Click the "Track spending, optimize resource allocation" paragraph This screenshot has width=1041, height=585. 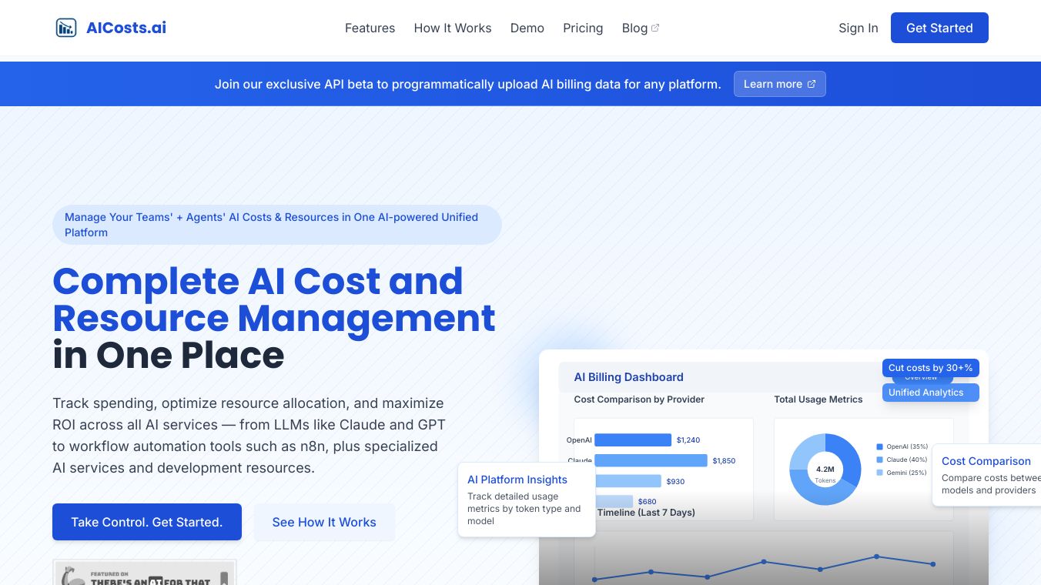pos(249,436)
